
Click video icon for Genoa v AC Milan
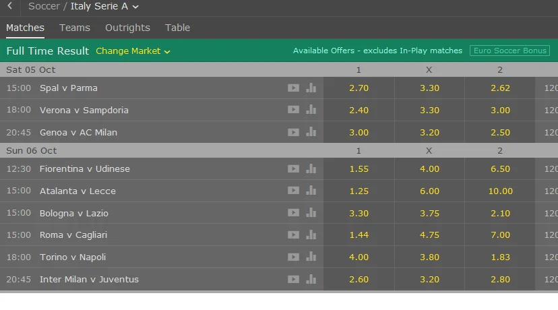[x=293, y=132]
